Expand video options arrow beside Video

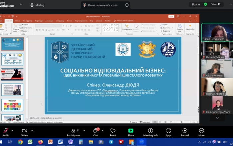(x=31, y=130)
